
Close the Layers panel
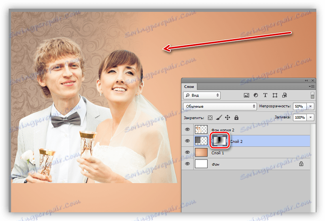[313, 81]
